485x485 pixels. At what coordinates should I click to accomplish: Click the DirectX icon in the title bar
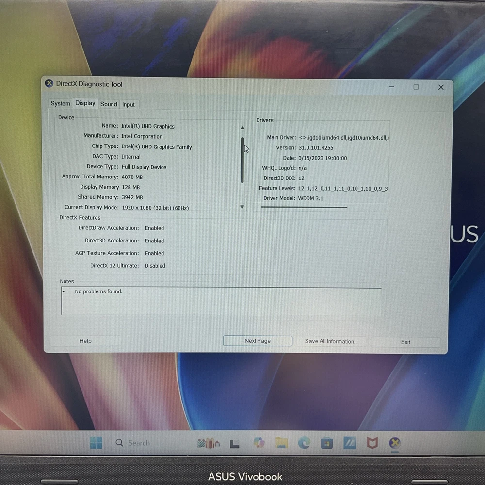pos(49,84)
